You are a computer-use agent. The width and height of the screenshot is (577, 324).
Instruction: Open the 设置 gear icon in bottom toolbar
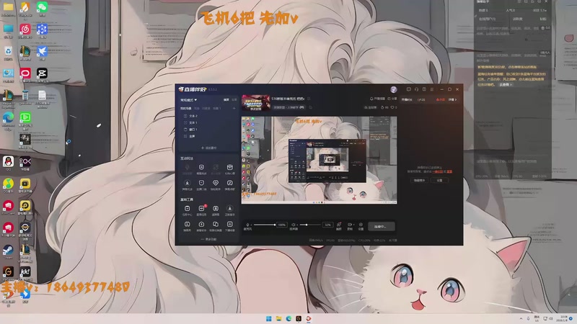(x=361, y=226)
